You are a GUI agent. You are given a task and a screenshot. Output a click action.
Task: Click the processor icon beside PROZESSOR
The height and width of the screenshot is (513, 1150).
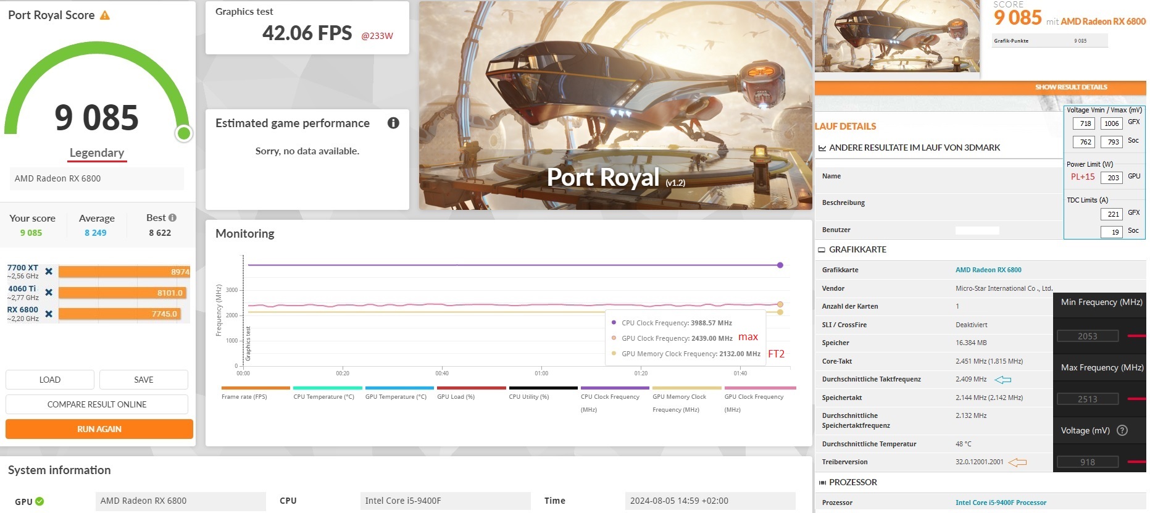click(822, 483)
